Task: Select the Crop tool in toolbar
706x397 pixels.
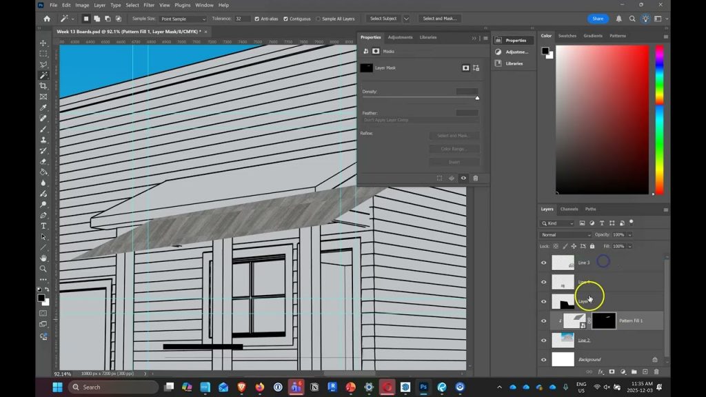Action: click(43, 86)
